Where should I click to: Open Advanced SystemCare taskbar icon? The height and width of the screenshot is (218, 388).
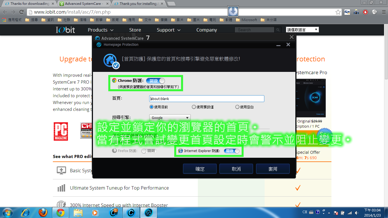[x=131, y=212]
